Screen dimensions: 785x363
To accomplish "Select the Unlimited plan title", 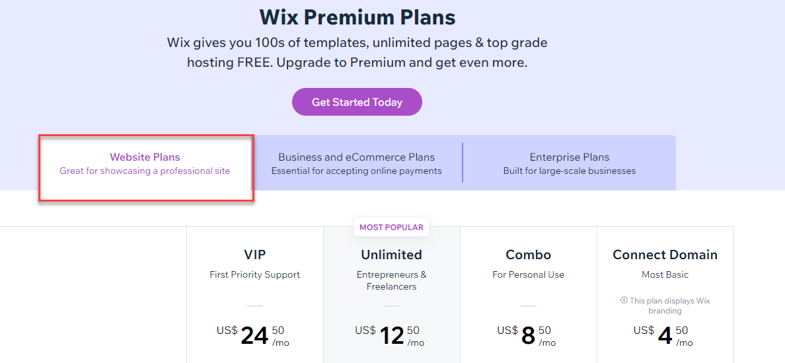I will [391, 255].
